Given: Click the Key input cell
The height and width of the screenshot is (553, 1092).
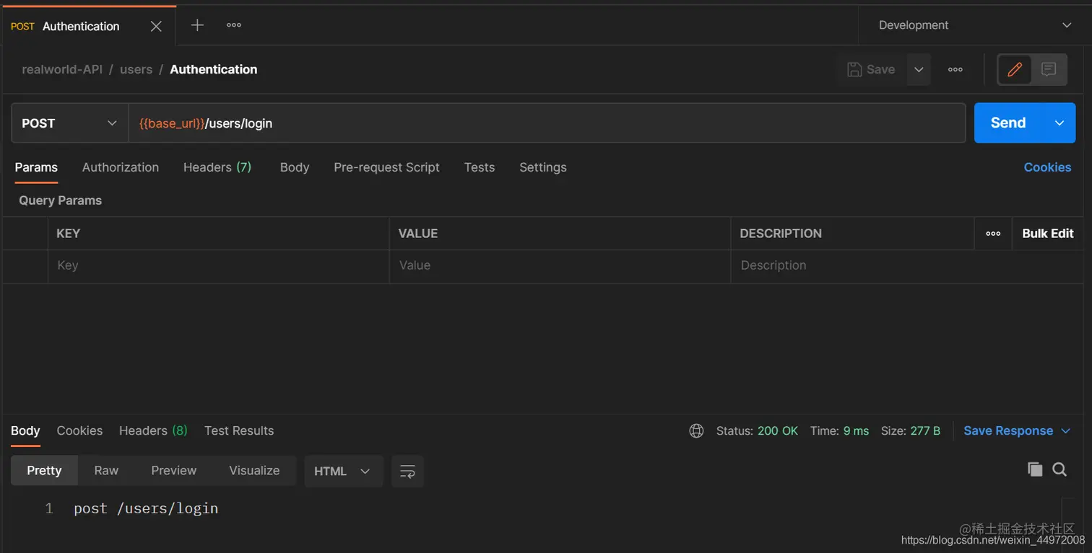Looking at the screenshot, I should point(218,266).
